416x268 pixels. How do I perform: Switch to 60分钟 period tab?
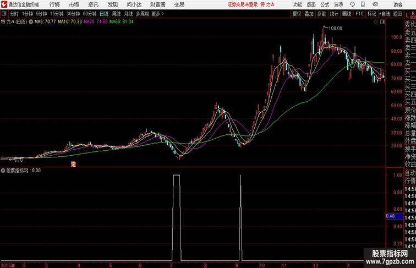click(x=90, y=14)
